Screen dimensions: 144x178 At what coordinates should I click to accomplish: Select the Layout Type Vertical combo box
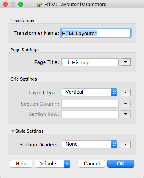click(x=90, y=92)
